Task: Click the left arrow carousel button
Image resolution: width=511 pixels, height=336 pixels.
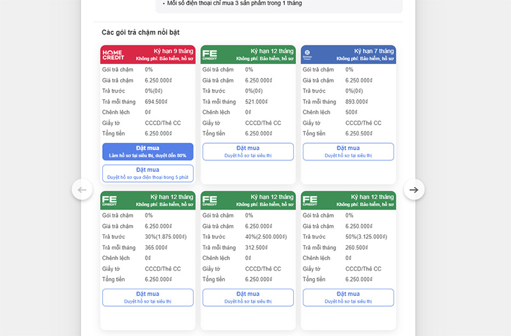Action: [x=82, y=190]
